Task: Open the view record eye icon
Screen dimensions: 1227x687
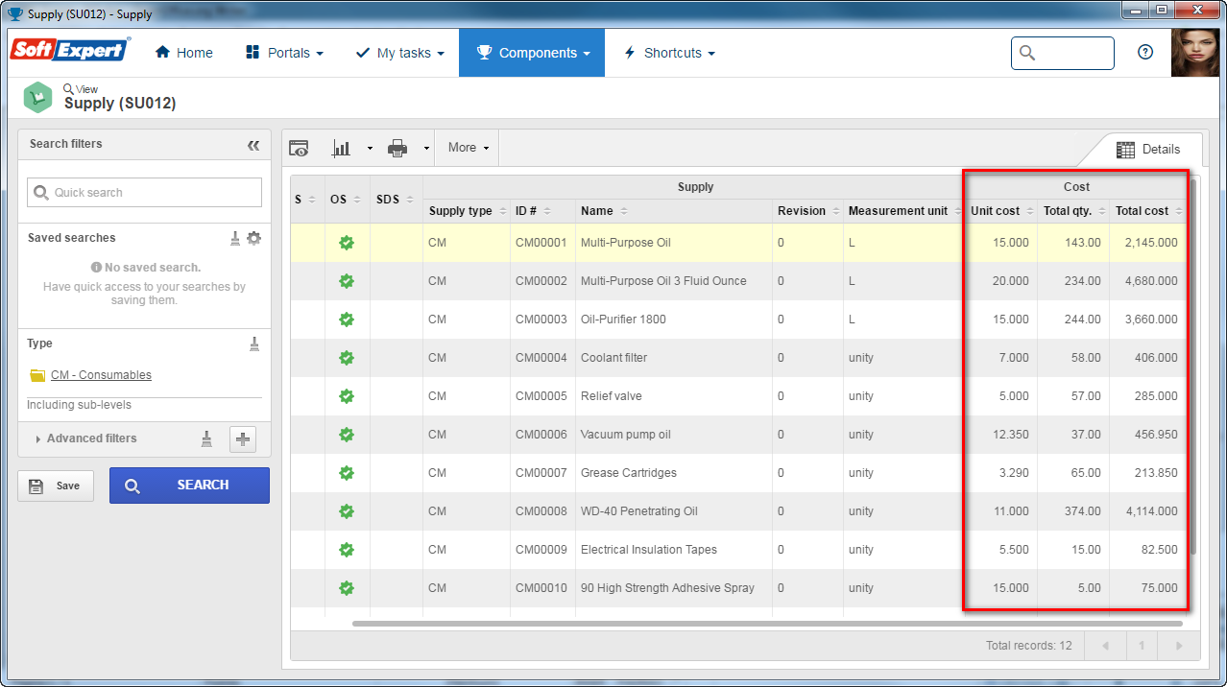Action: 300,148
